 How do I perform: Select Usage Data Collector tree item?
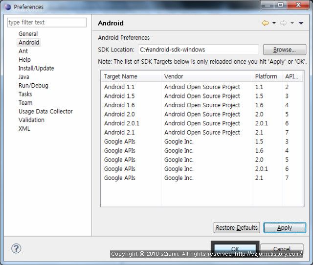coord(45,111)
